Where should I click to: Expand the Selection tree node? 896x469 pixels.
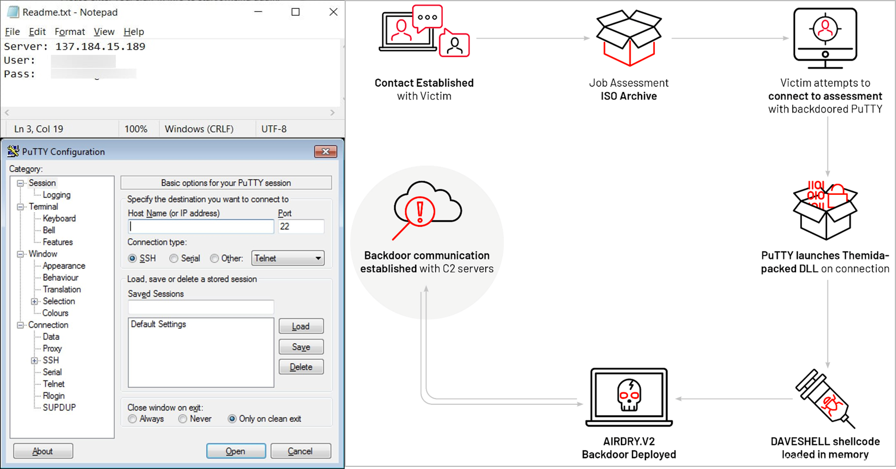tap(34, 301)
